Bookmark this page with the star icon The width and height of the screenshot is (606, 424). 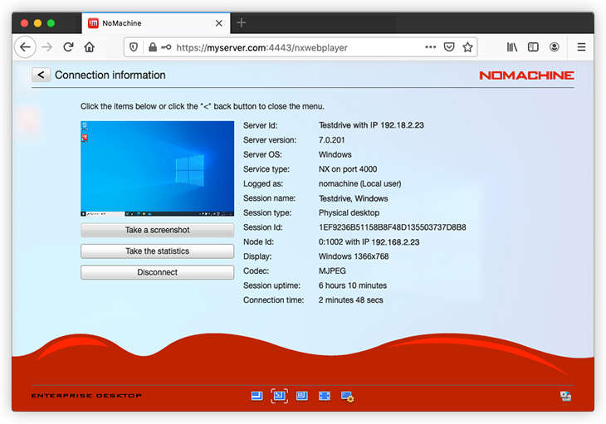coord(468,47)
